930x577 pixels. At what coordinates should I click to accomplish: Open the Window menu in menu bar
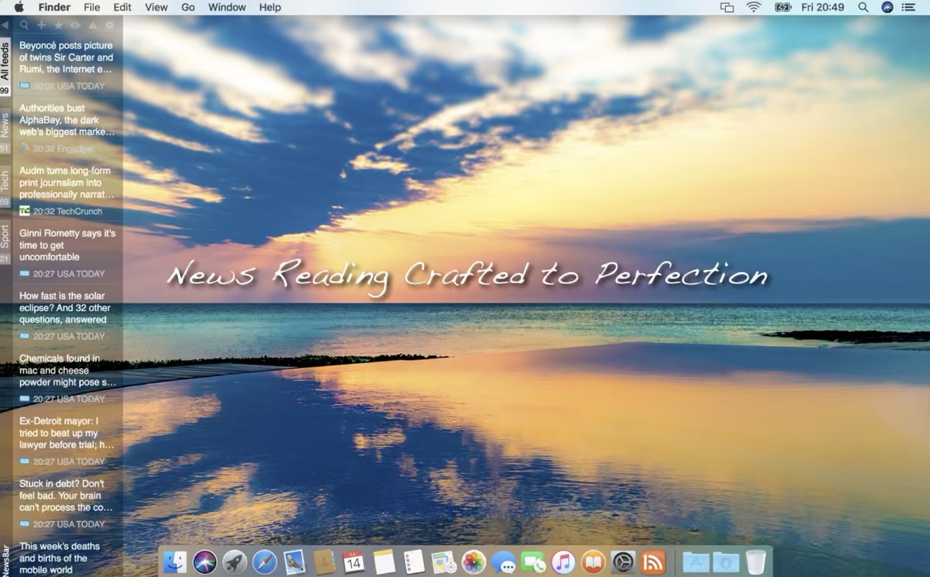pos(227,7)
